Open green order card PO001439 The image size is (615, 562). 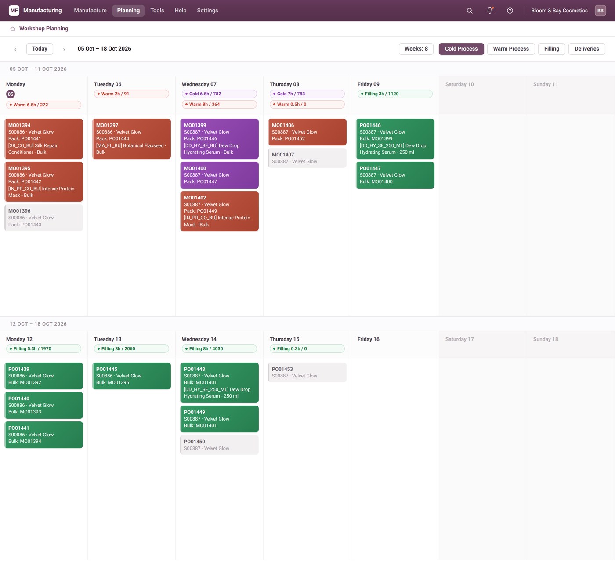43,376
